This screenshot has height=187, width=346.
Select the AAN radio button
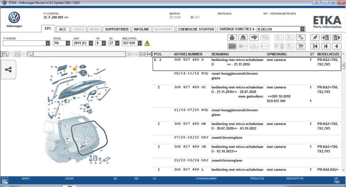171,17
